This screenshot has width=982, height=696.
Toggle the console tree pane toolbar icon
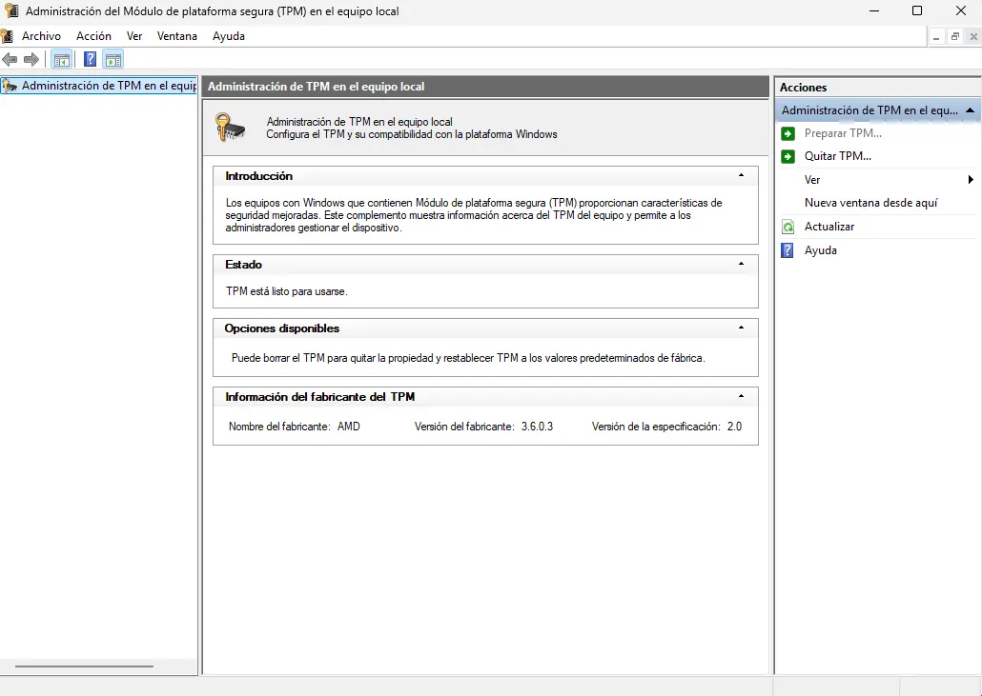pyautogui.click(x=61, y=60)
